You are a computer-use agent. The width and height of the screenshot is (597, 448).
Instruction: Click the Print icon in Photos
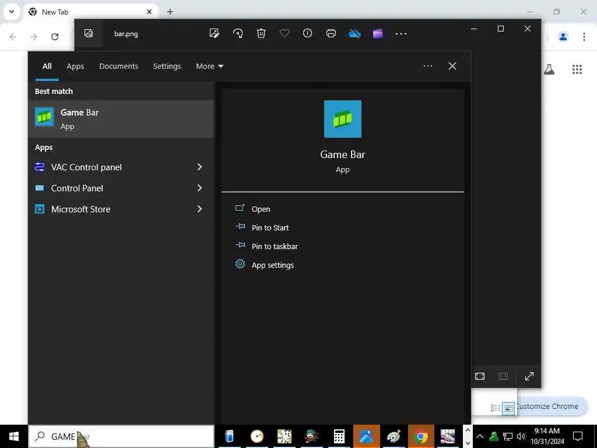331,33
